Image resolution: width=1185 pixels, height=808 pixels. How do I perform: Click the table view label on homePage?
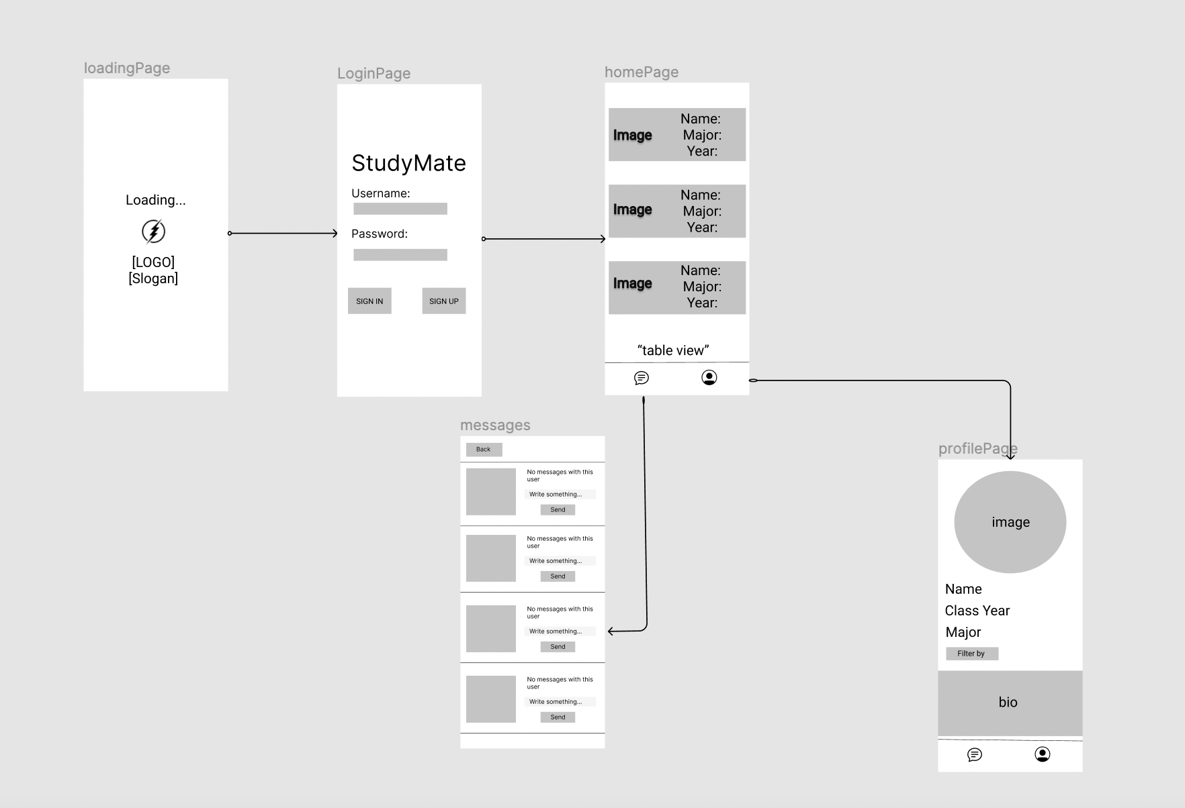pos(673,350)
